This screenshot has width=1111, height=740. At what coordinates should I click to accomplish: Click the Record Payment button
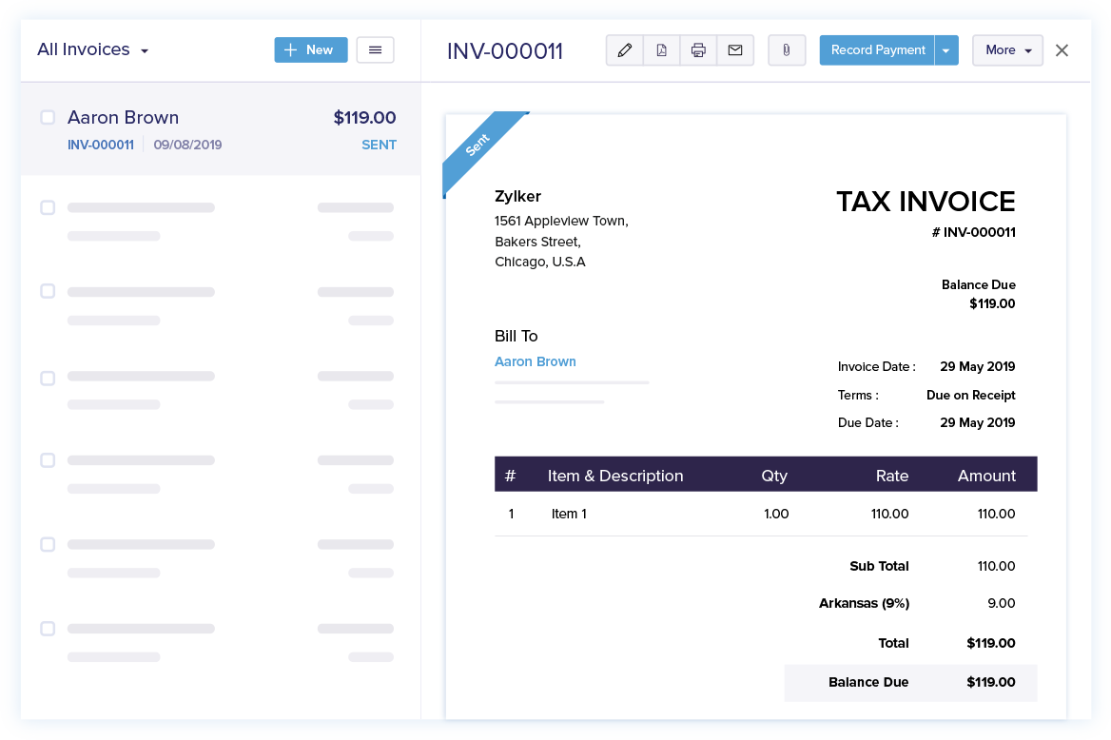876,49
